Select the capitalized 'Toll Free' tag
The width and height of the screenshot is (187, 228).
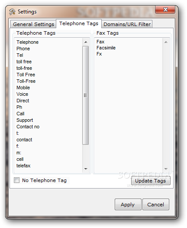26,75
